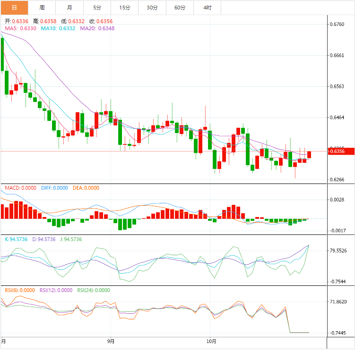Click the DEA value label

86,188
